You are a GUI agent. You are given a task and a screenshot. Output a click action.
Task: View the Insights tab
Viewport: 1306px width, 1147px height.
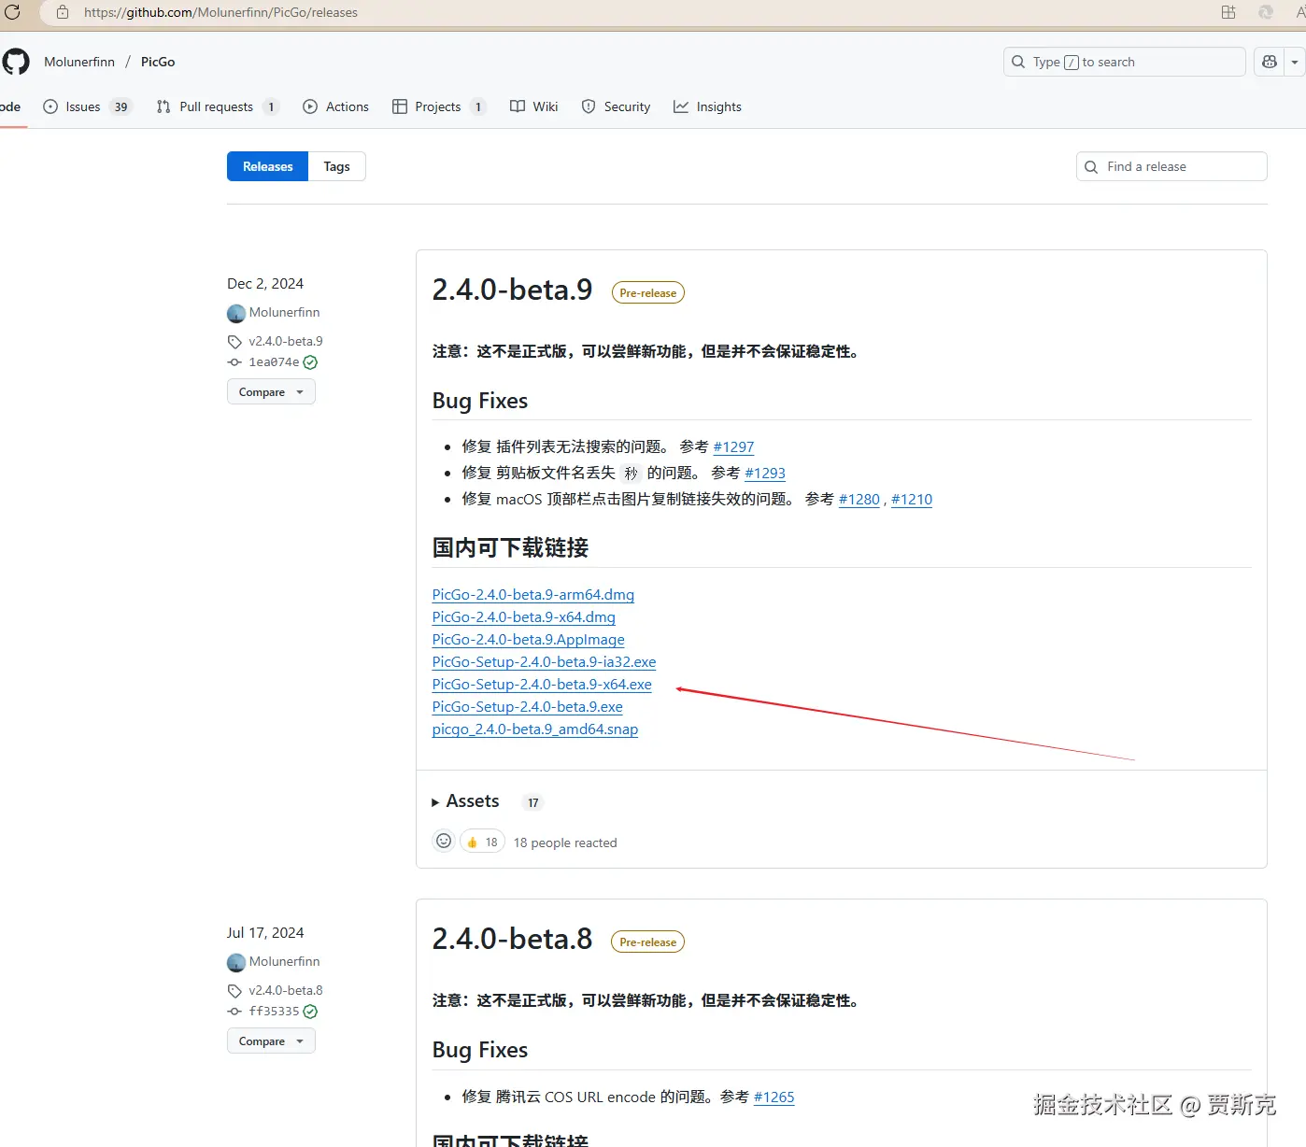(707, 106)
